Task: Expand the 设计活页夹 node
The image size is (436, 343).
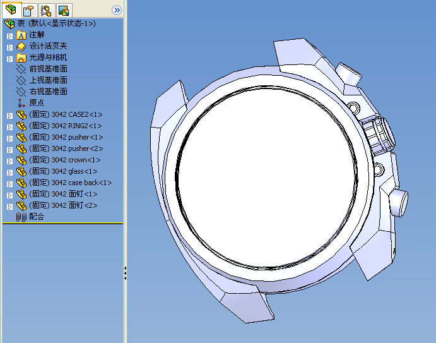Action: [x=9, y=47]
